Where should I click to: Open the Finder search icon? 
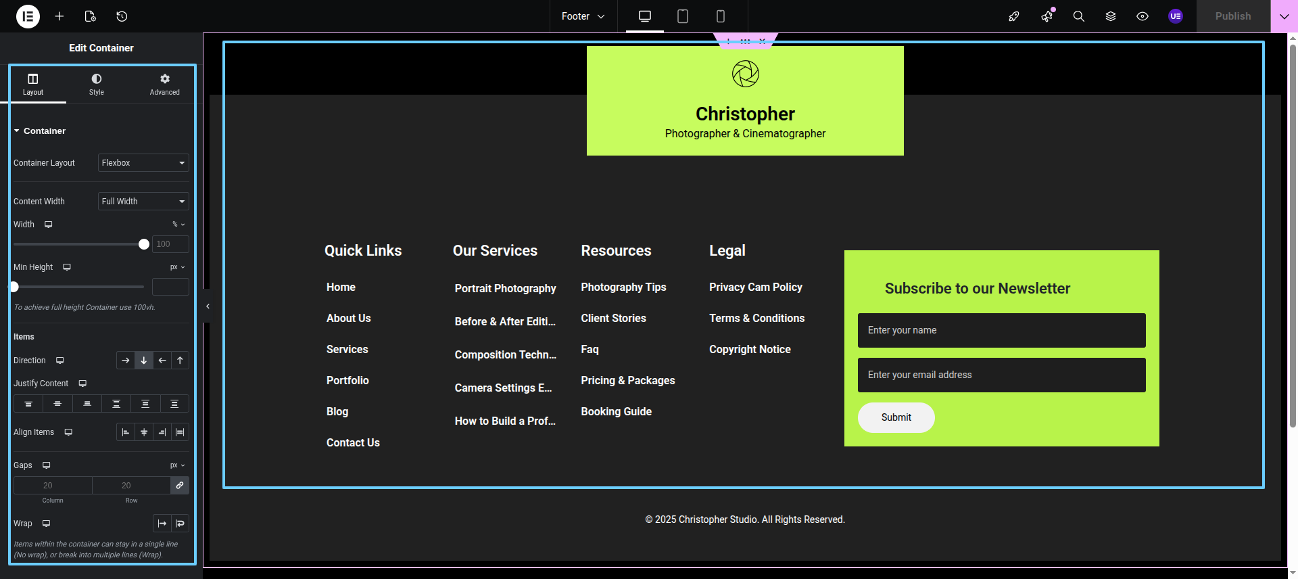pyautogui.click(x=1079, y=16)
